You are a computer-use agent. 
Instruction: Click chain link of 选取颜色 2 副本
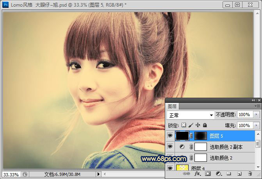pyautogui.click(x=191, y=147)
